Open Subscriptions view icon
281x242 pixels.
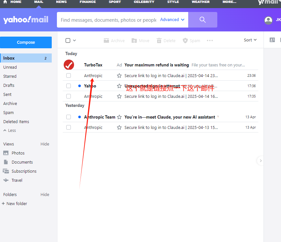coord(6,171)
